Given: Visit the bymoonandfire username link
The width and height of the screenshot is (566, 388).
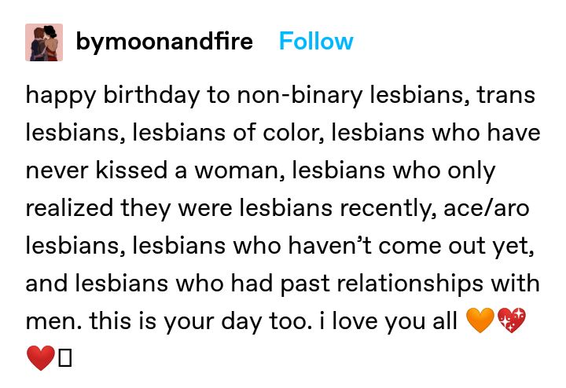Looking at the screenshot, I should 164,42.
